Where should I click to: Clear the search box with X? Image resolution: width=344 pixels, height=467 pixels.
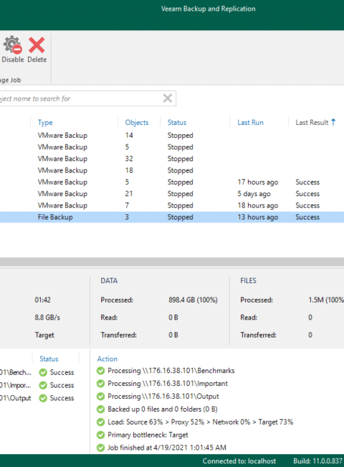168,98
